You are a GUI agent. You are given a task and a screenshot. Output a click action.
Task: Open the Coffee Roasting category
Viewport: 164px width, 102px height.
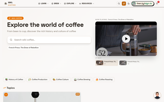coord(104,79)
